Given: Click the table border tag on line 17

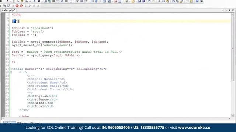Looking at the screenshot, I should (59, 69).
